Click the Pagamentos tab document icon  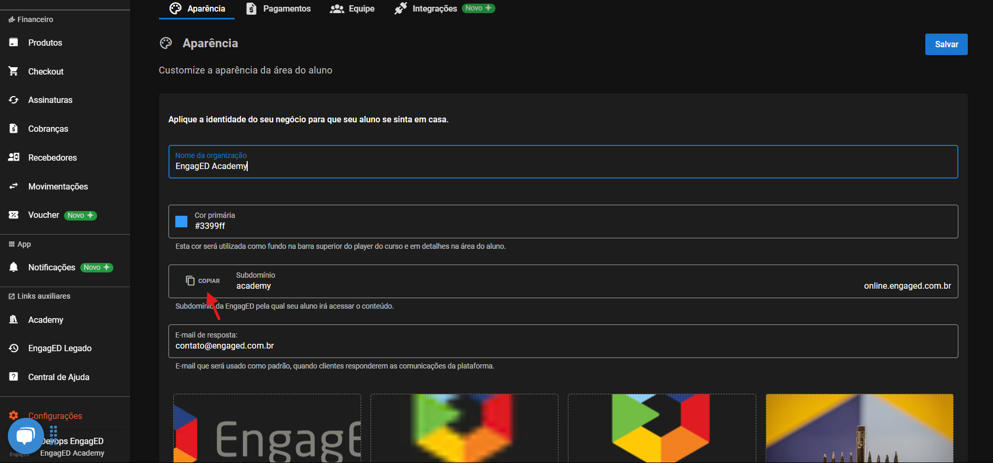click(x=251, y=8)
